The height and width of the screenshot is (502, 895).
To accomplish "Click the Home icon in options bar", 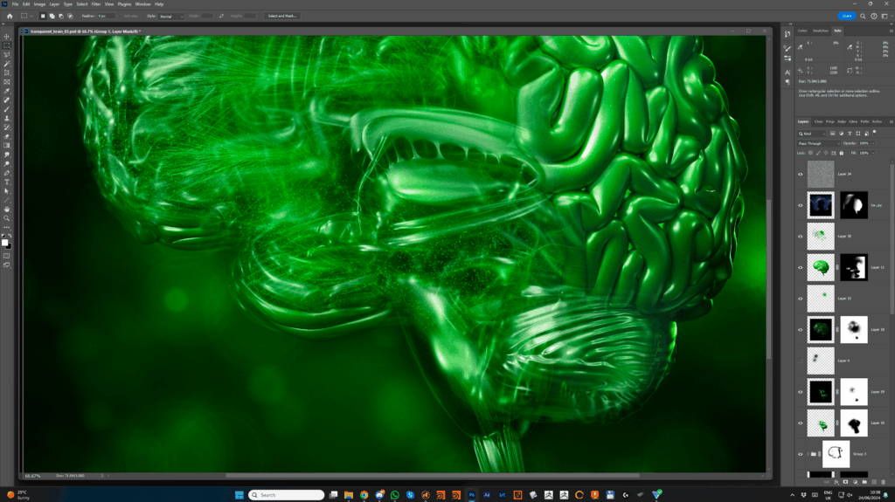I will (x=9, y=16).
